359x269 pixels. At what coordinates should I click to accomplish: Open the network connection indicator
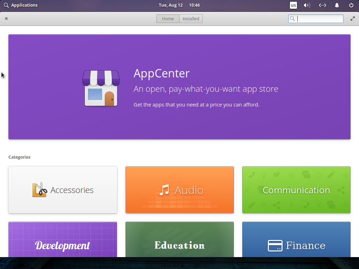[x=322, y=5]
